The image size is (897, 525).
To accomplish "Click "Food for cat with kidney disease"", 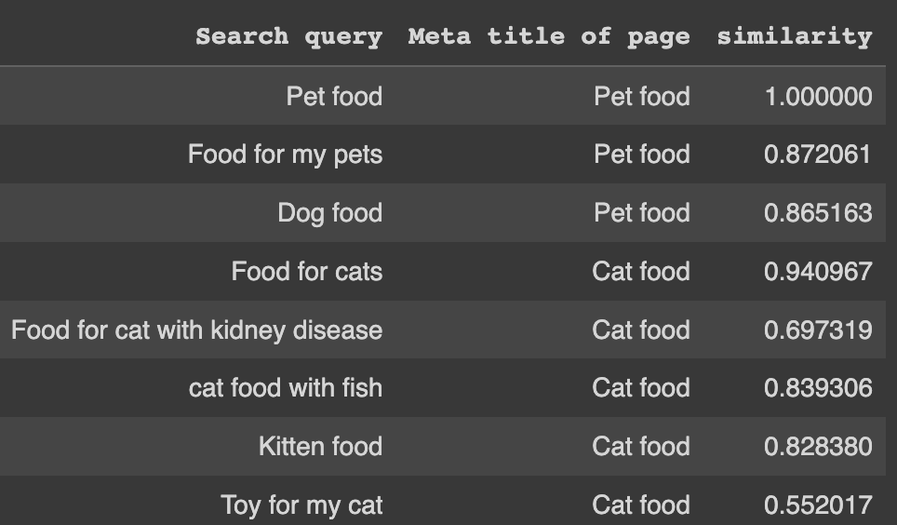I will pos(196,330).
